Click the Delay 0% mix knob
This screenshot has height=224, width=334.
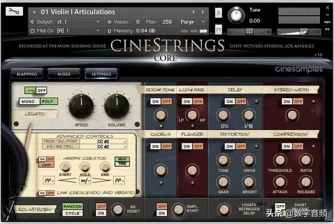click(223, 116)
